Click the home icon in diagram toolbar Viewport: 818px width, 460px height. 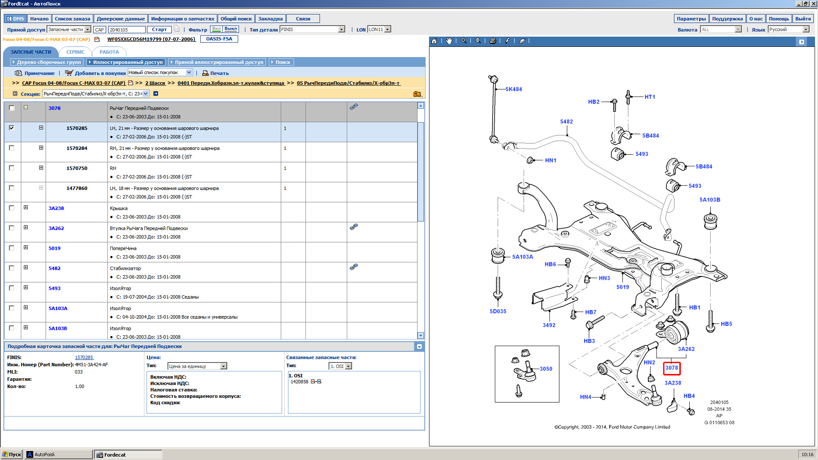[434, 41]
